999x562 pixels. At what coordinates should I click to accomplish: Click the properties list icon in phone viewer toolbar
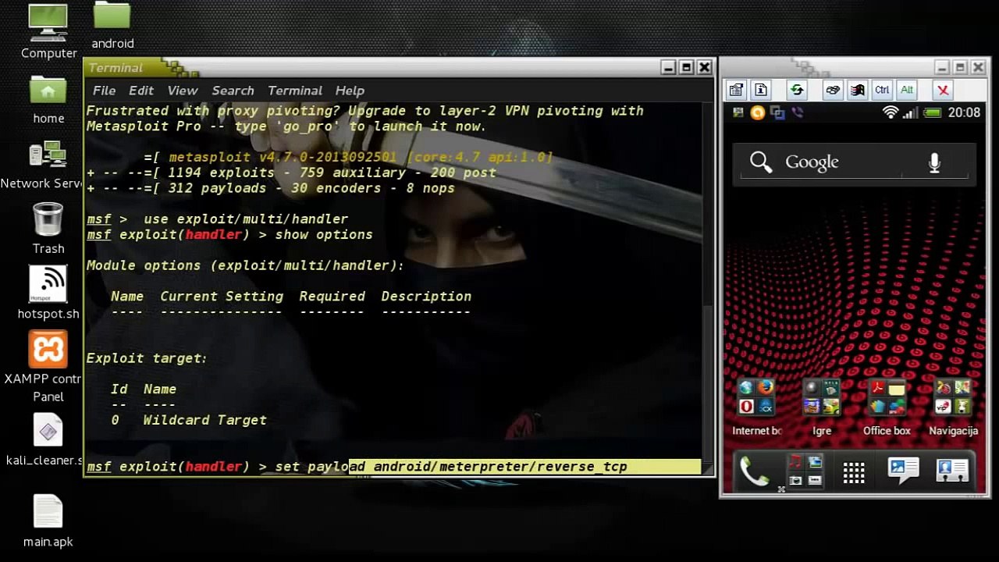(736, 90)
